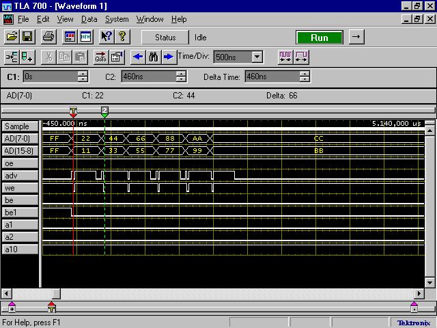This screenshot has height=328, width=437.
Task: Open the system window icon
Action: tap(70, 36)
